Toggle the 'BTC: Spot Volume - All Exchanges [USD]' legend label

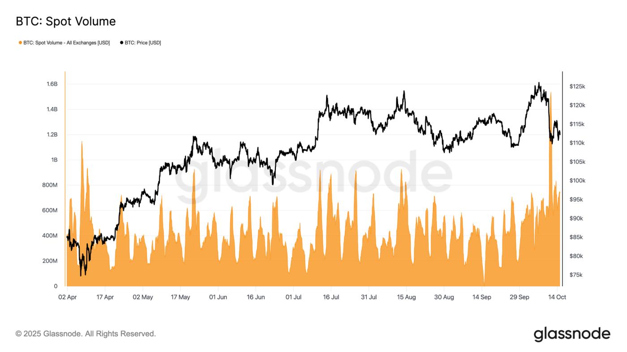pos(66,43)
